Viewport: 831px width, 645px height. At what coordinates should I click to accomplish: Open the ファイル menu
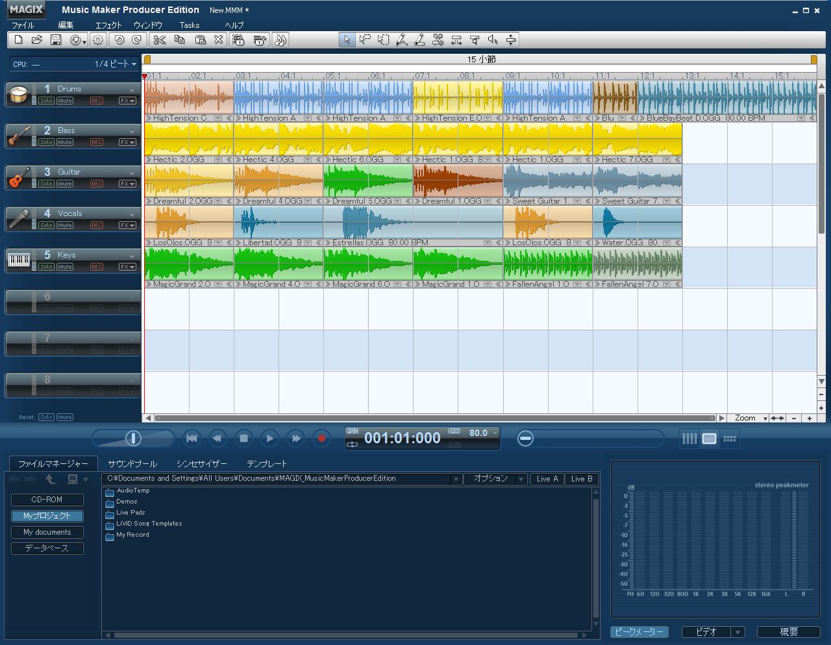pyautogui.click(x=23, y=25)
